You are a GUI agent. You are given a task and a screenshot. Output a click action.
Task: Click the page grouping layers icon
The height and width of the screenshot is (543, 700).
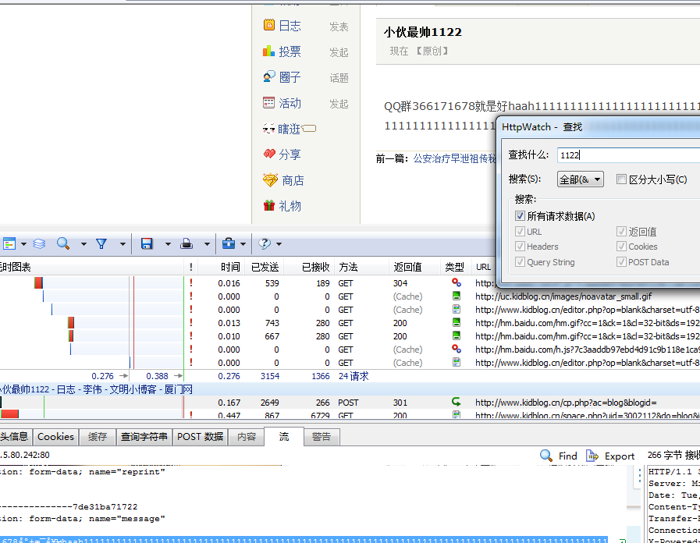[37, 243]
